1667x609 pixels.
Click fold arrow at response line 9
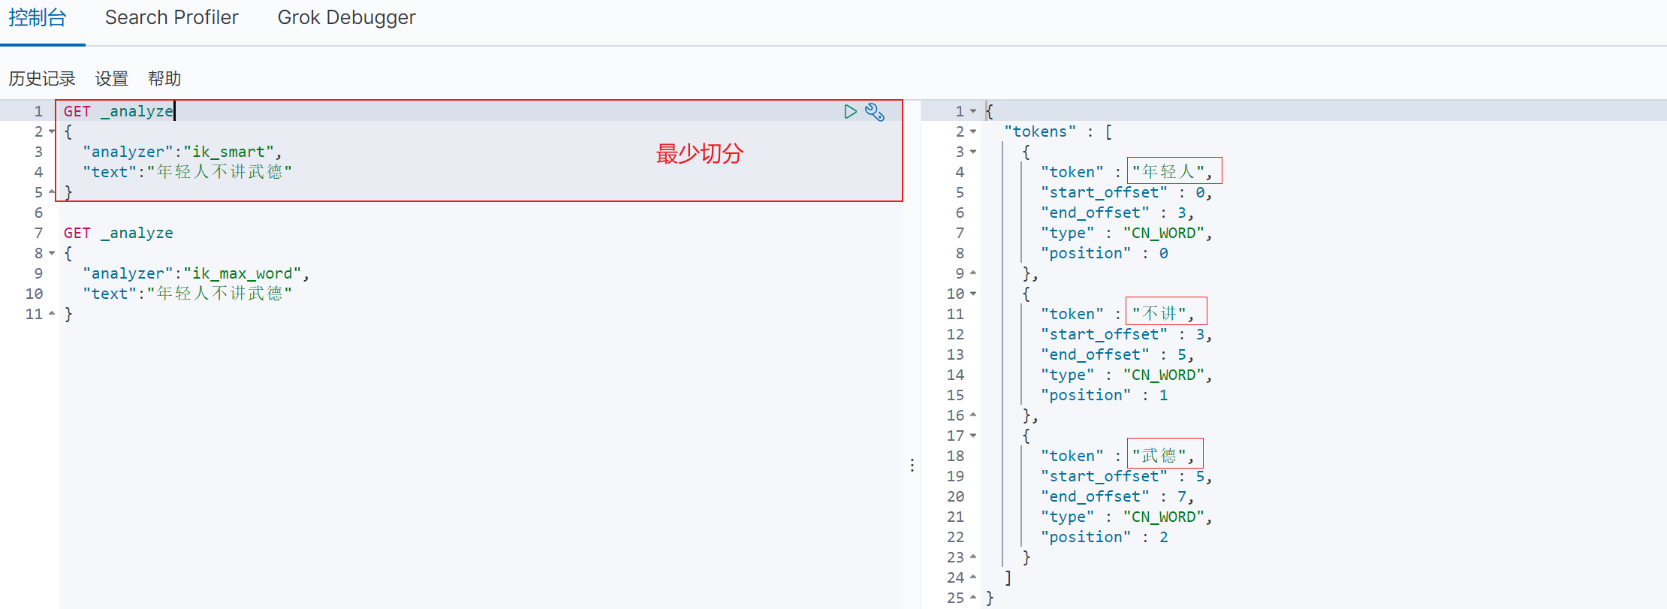coord(973,273)
